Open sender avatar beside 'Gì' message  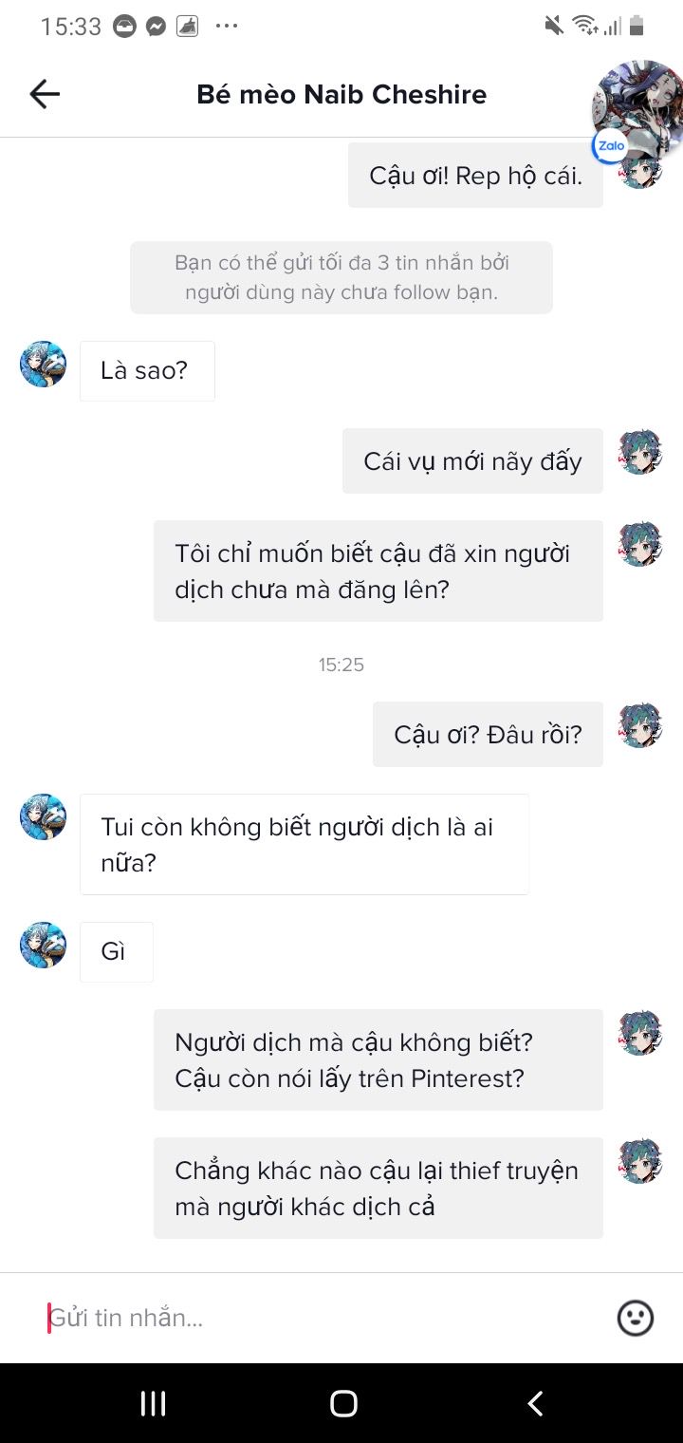tap(44, 945)
